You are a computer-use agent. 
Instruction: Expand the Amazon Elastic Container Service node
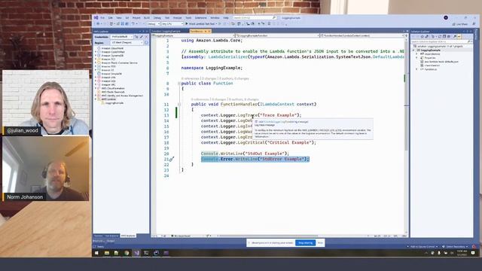click(96, 63)
